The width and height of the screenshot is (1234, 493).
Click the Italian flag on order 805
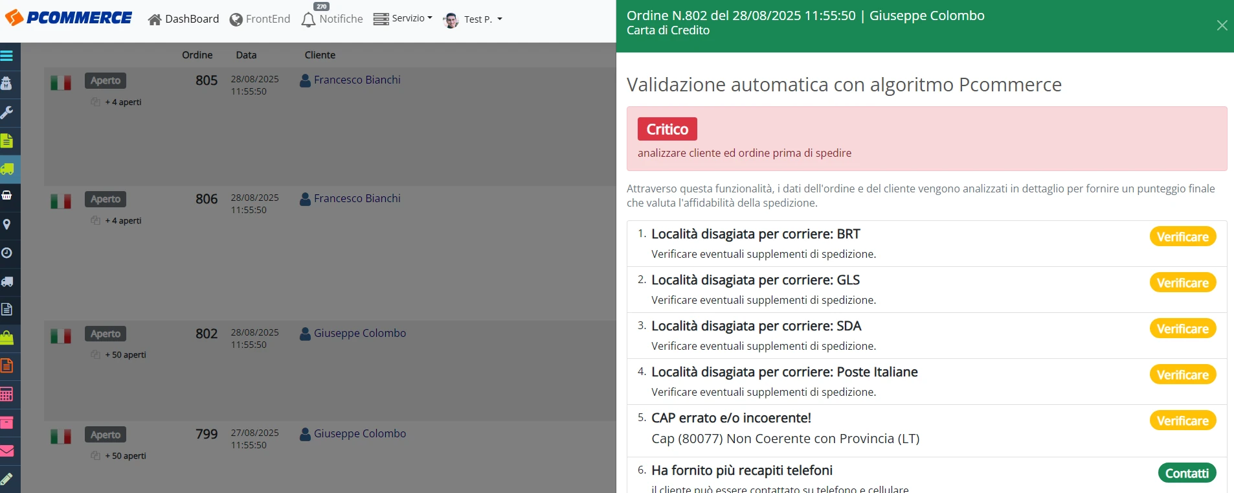click(x=61, y=83)
